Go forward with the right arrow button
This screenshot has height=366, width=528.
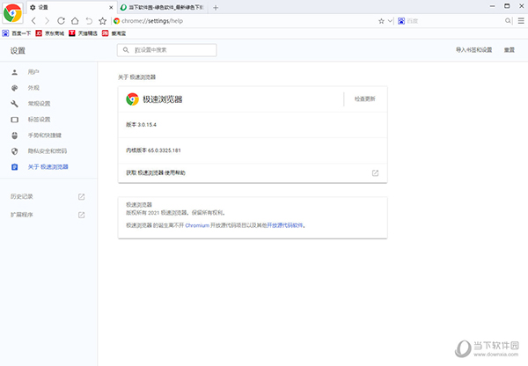(x=48, y=21)
